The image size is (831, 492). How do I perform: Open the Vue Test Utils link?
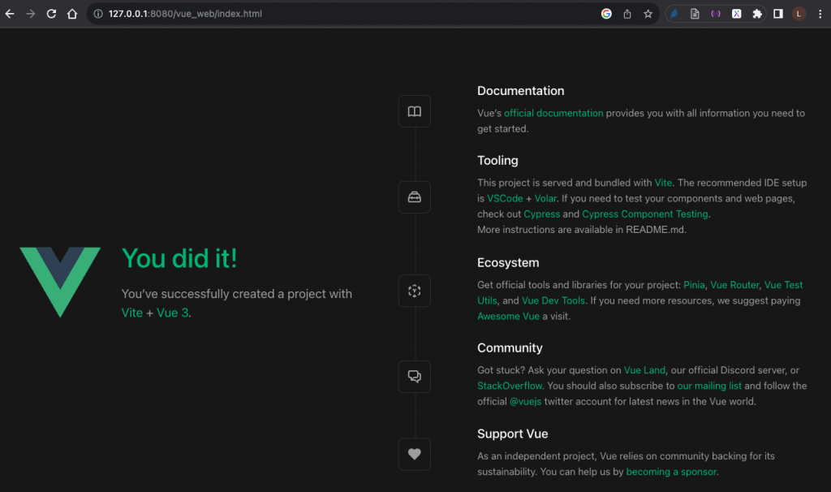tap(783, 285)
